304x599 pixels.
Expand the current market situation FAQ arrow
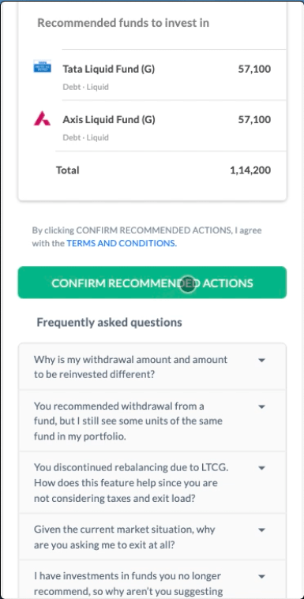pyautogui.click(x=261, y=530)
